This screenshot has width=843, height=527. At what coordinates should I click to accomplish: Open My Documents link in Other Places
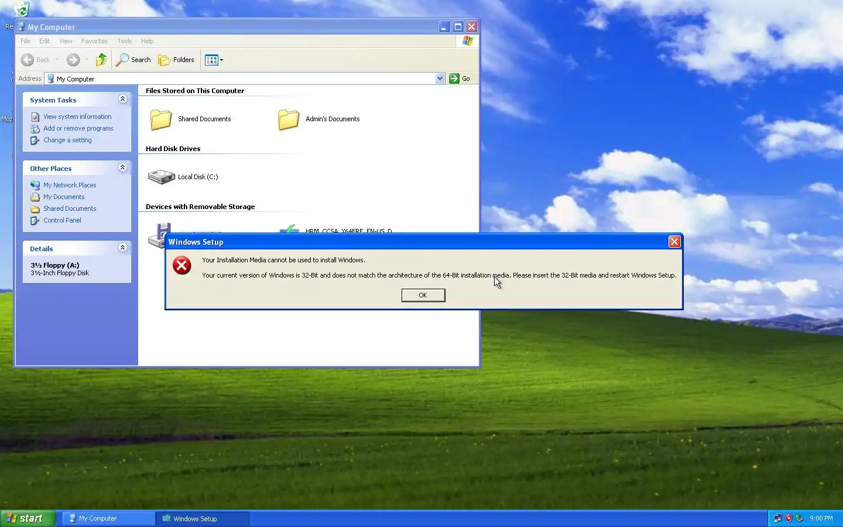pyautogui.click(x=64, y=197)
